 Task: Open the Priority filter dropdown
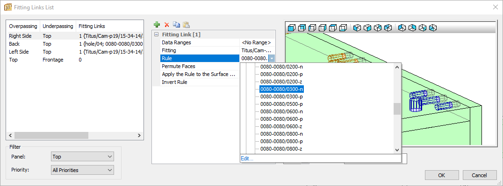pos(82,170)
